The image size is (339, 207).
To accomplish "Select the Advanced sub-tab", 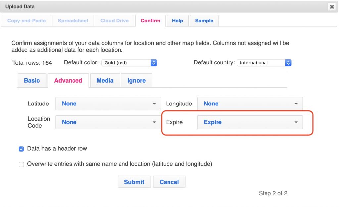I will coord(68,80).
